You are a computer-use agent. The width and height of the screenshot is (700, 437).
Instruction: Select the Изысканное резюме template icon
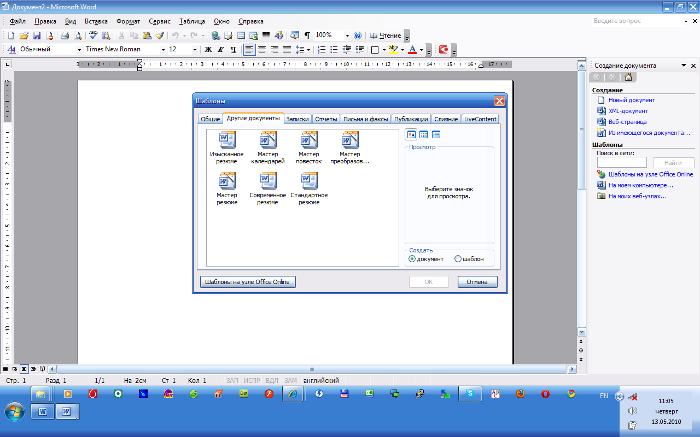[x=227, y=148]
